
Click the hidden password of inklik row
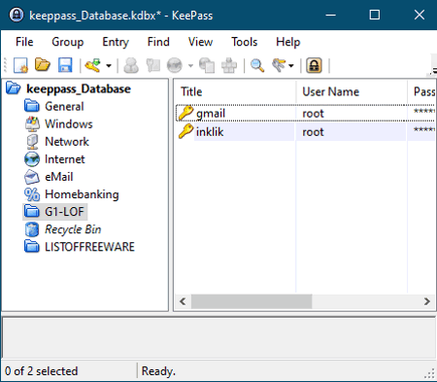pyautogui.click(x=424, y=130)
